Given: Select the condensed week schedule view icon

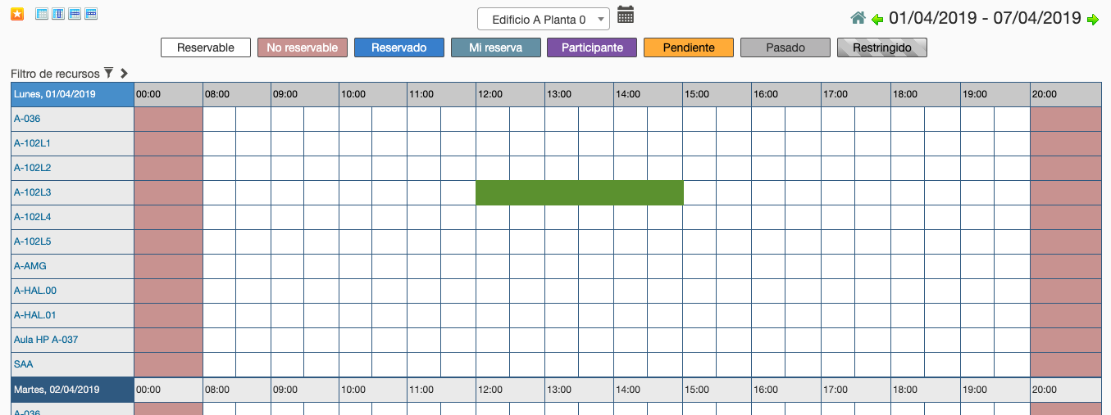Looking at the screenshot, I should [91, 14].
